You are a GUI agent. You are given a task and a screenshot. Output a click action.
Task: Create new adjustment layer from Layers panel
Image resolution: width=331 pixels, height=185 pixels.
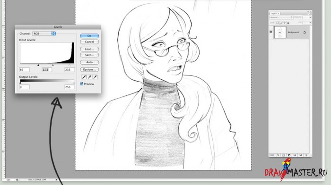tap(289, 155)
